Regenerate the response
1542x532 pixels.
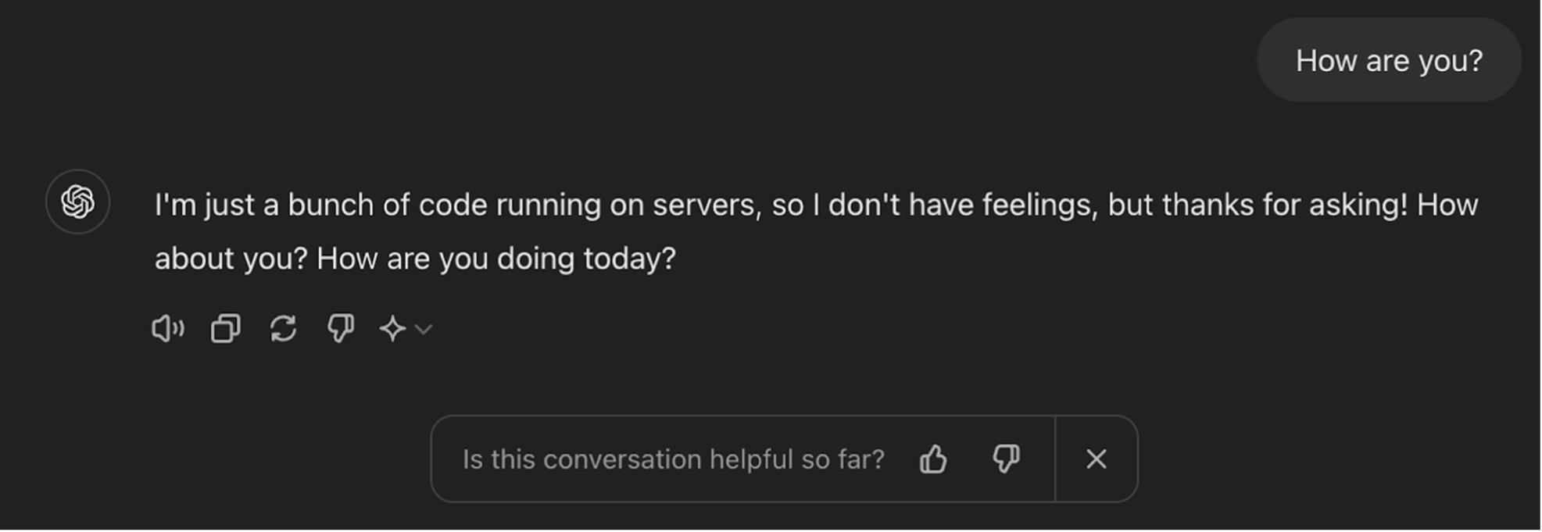[x=283, y=329]
